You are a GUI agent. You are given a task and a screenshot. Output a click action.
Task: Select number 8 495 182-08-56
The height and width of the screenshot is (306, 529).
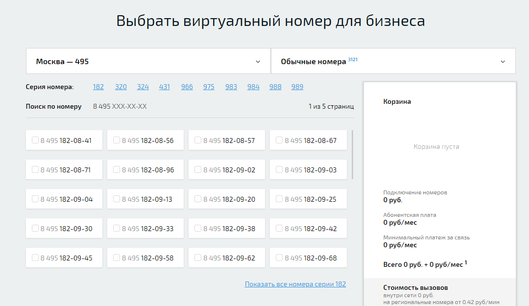point(116,140)
